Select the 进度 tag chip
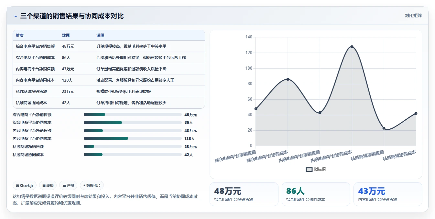Viewport: 435px width, 219px height. point(68,185)
